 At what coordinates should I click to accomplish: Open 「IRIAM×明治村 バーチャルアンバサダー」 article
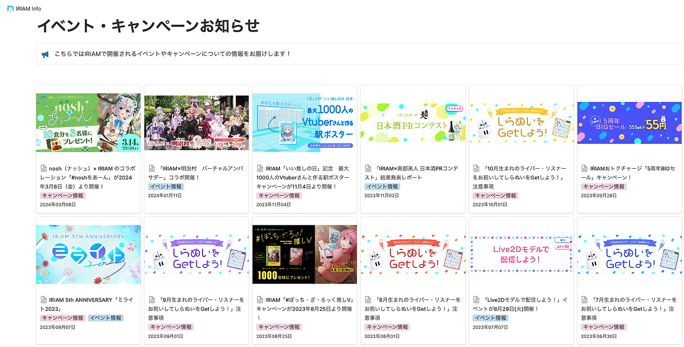tap(196, 172)
